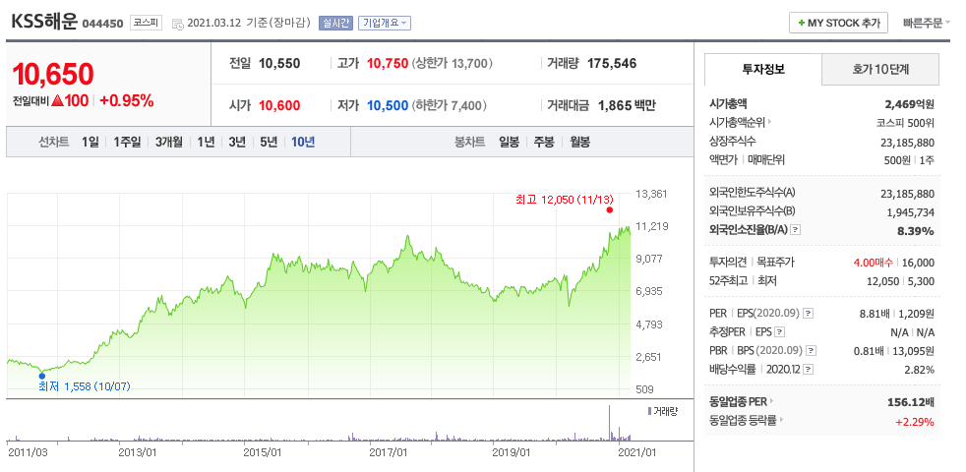Viewport: 966px width, 472px height.
Task: Click the 외국인보유주식수 1,945,734 value
Action: [x=911, y=212]
